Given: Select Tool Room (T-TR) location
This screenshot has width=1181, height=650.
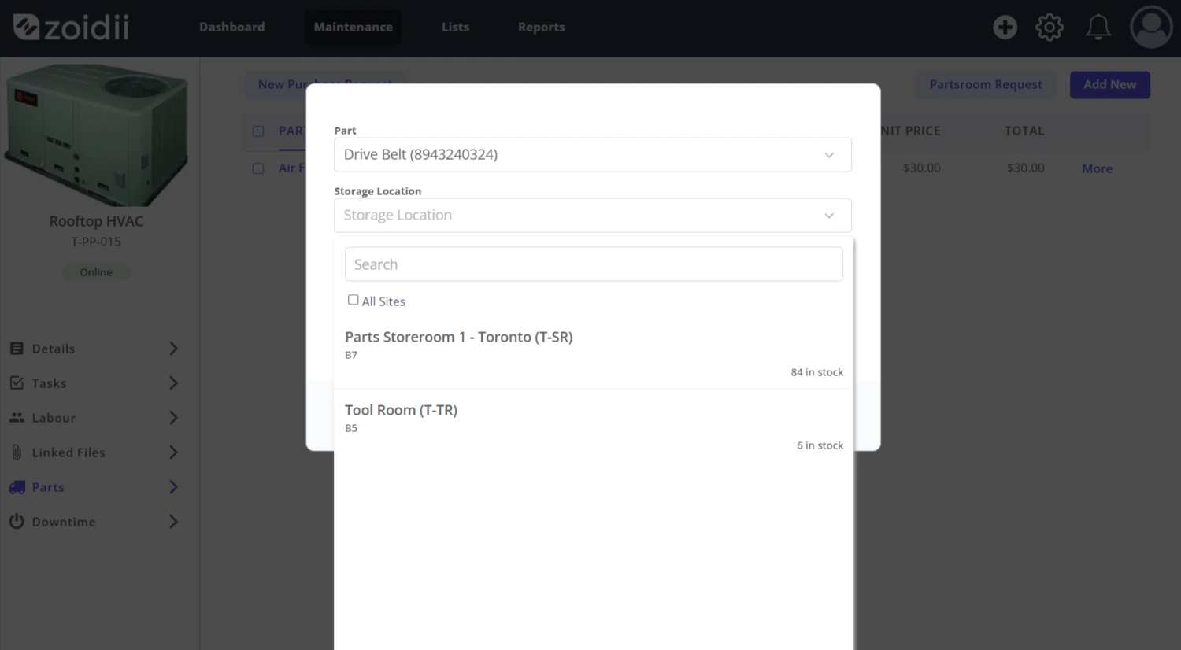Looking at the screenshot, I should click(x=594, y=426).
